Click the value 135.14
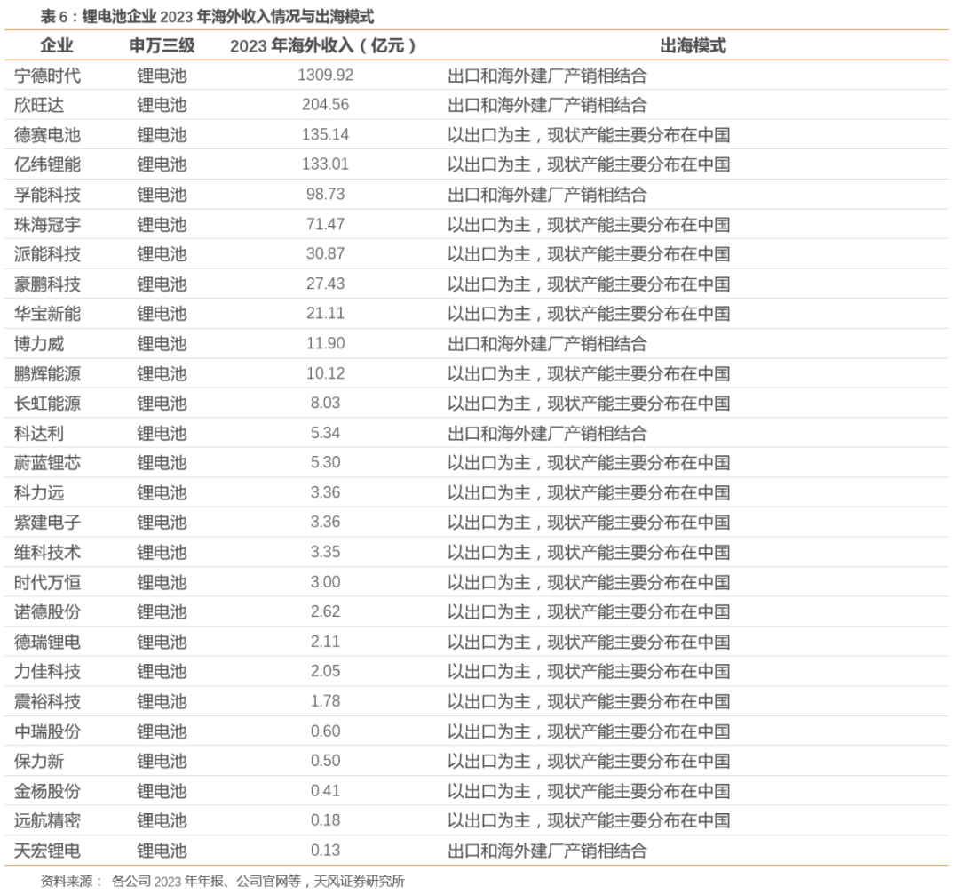Image resolution: width=959 pixels, height=895 pixels. click(x=325, y=134)
